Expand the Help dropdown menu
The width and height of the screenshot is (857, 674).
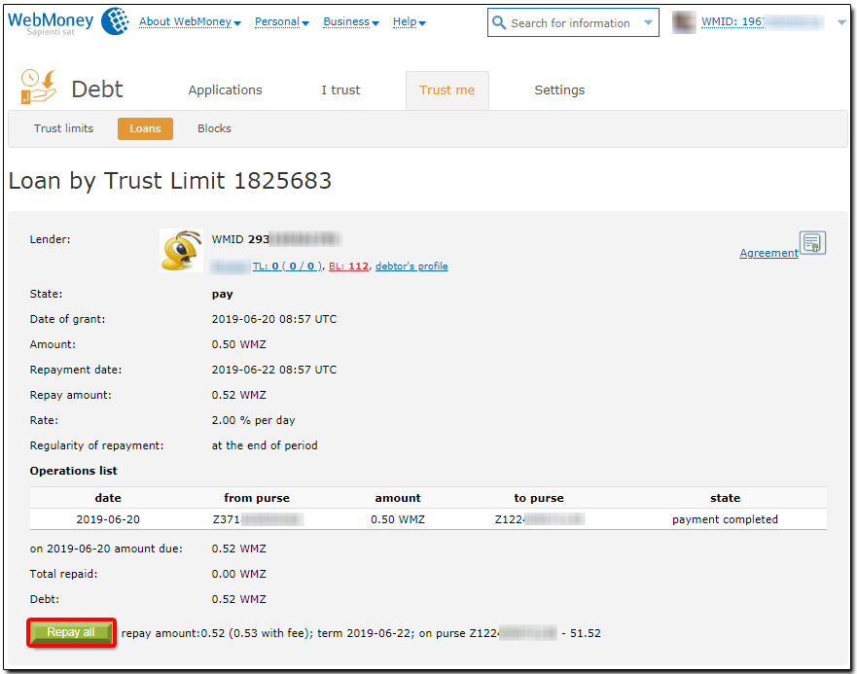click(x=409, y=21)
